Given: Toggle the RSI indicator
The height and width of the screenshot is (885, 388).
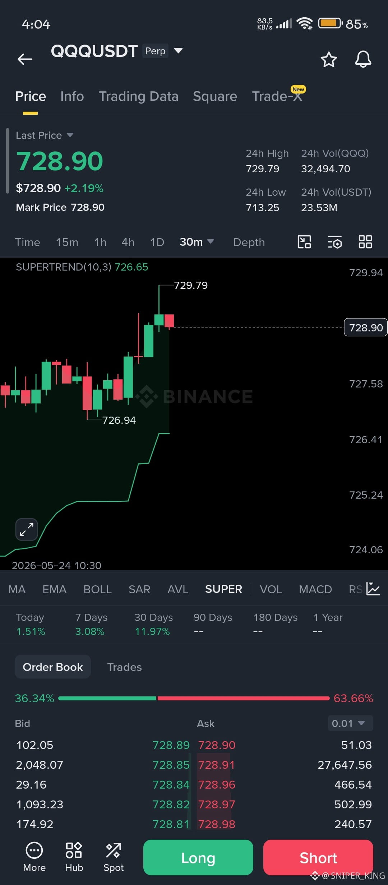Looking at the screenshot, I should pyautogui.click(x=356, y=589).
